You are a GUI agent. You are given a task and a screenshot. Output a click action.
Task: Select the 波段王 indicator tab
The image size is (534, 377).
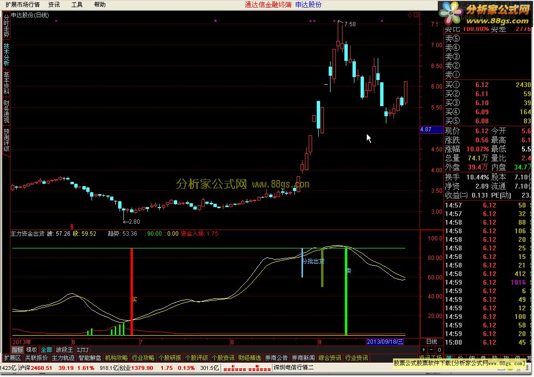pos(64,350)
